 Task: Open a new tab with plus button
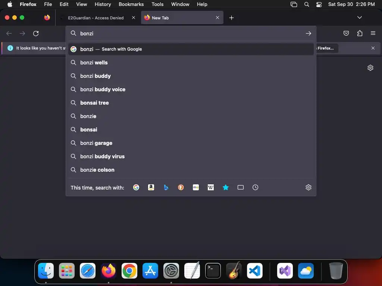pyautogui.click(x=231, y=18)
